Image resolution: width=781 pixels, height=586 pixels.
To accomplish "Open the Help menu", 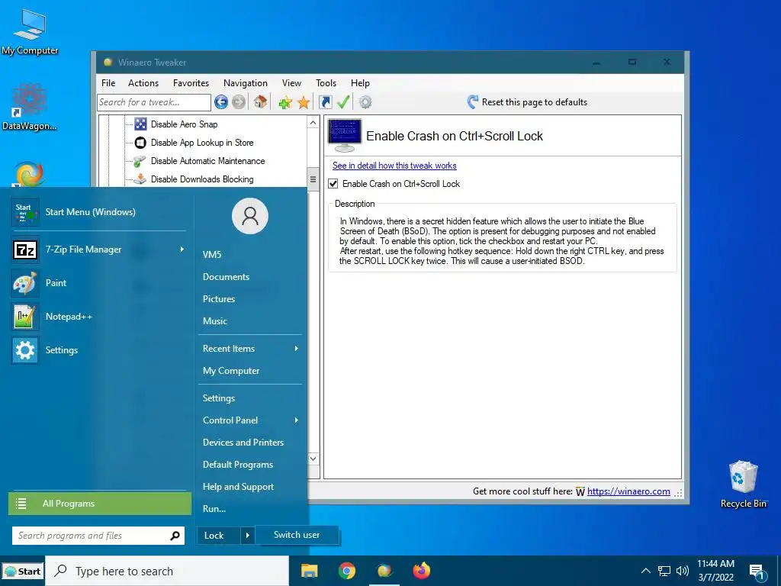I will [360, 83].
